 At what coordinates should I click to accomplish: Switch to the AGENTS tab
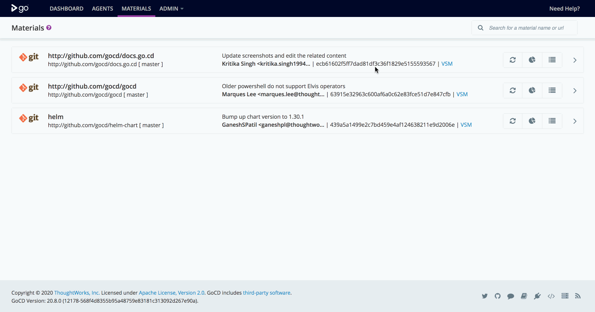[102, 8]
